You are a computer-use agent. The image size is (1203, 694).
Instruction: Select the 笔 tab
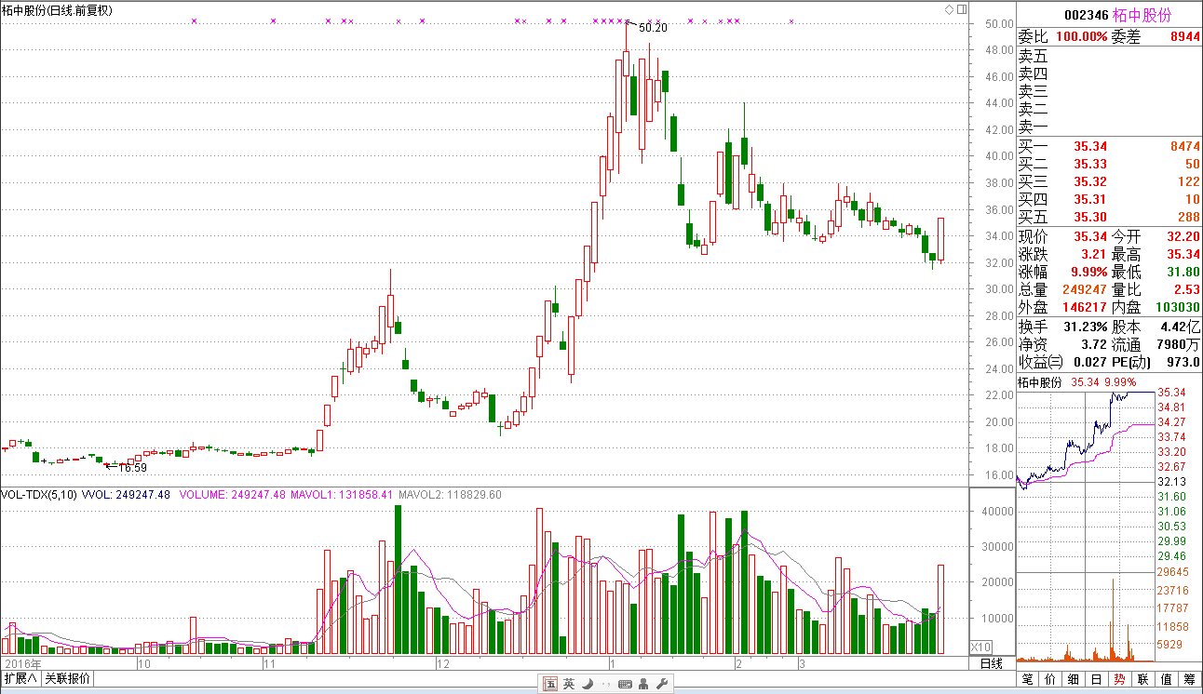tap(1028, 679)
